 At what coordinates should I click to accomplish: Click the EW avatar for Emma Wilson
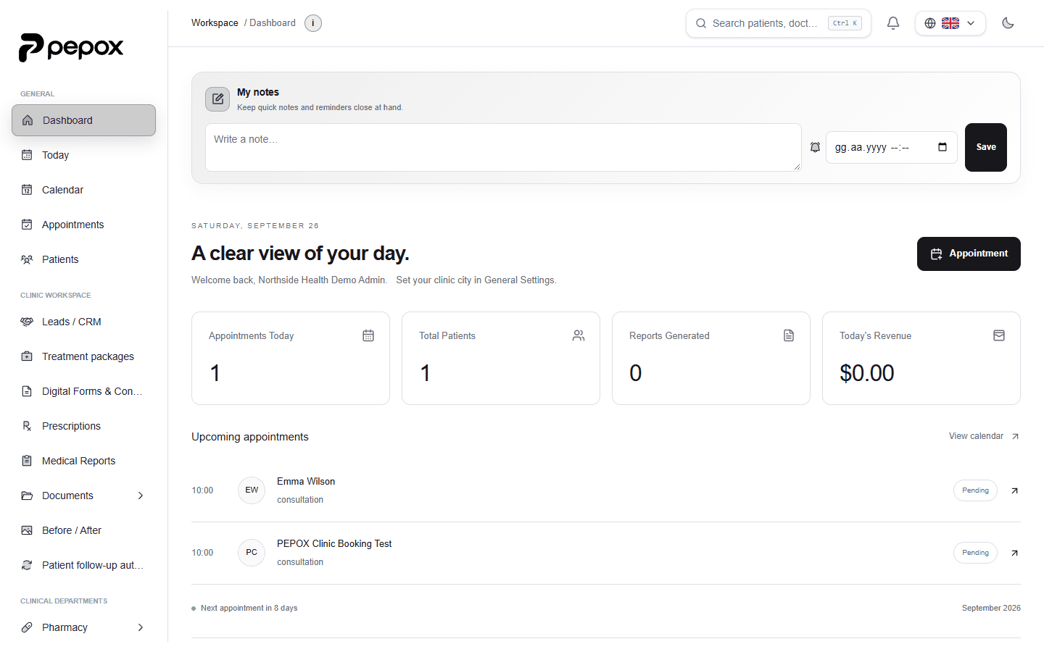[x=252, y=490]
